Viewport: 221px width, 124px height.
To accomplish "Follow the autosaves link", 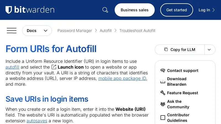I will (37, 121).
